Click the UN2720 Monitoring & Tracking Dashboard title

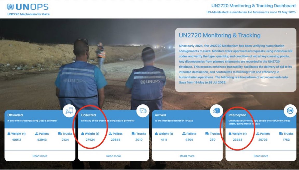point(253,6)
